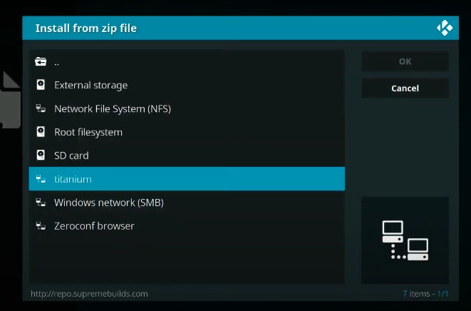The width and height of the screenshot is (471, 311).
Task: Click the Zeroconf browser network icon
Action: click(x=41, y=226)
